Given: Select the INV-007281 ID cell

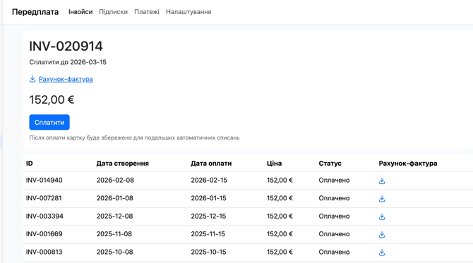Looking at the screenshot, I should 44,198.
